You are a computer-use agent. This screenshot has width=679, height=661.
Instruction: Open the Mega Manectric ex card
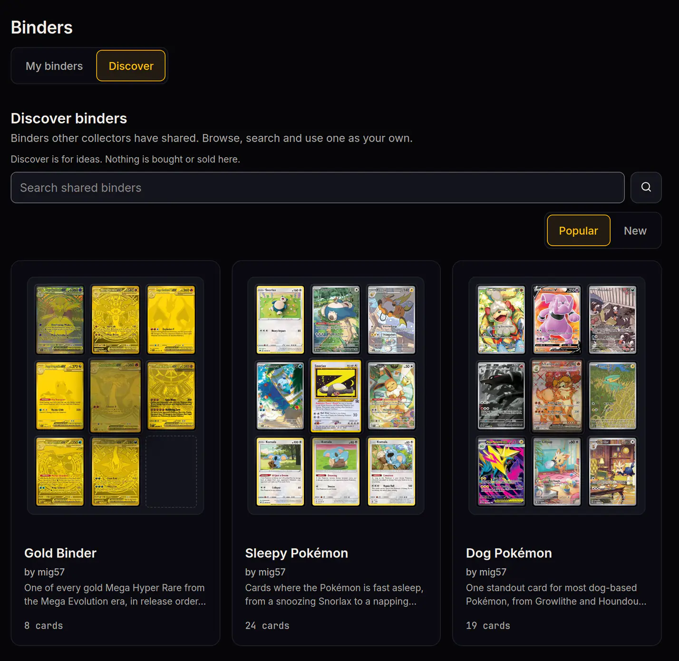tap(501, 472)
